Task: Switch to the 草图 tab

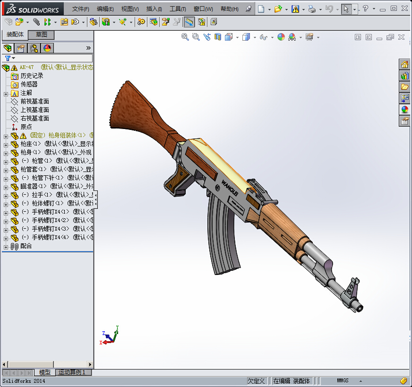Action: [41, 34]
